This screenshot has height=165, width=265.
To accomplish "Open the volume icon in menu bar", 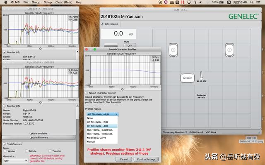I will pos(201,2).
